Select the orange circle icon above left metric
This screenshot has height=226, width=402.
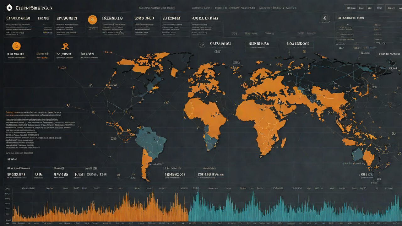coord(16,46)
